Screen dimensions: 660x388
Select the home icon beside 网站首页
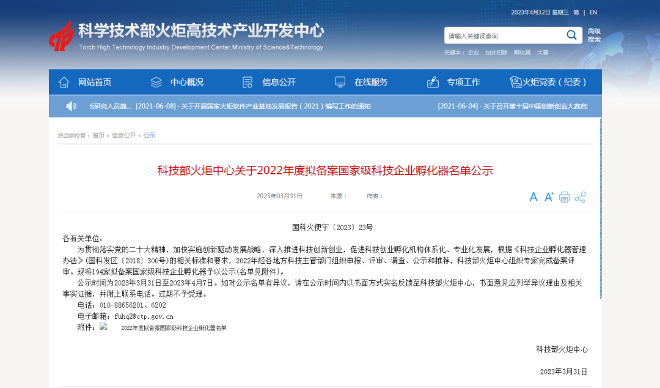pyautogui.click(x=64, y=81)
